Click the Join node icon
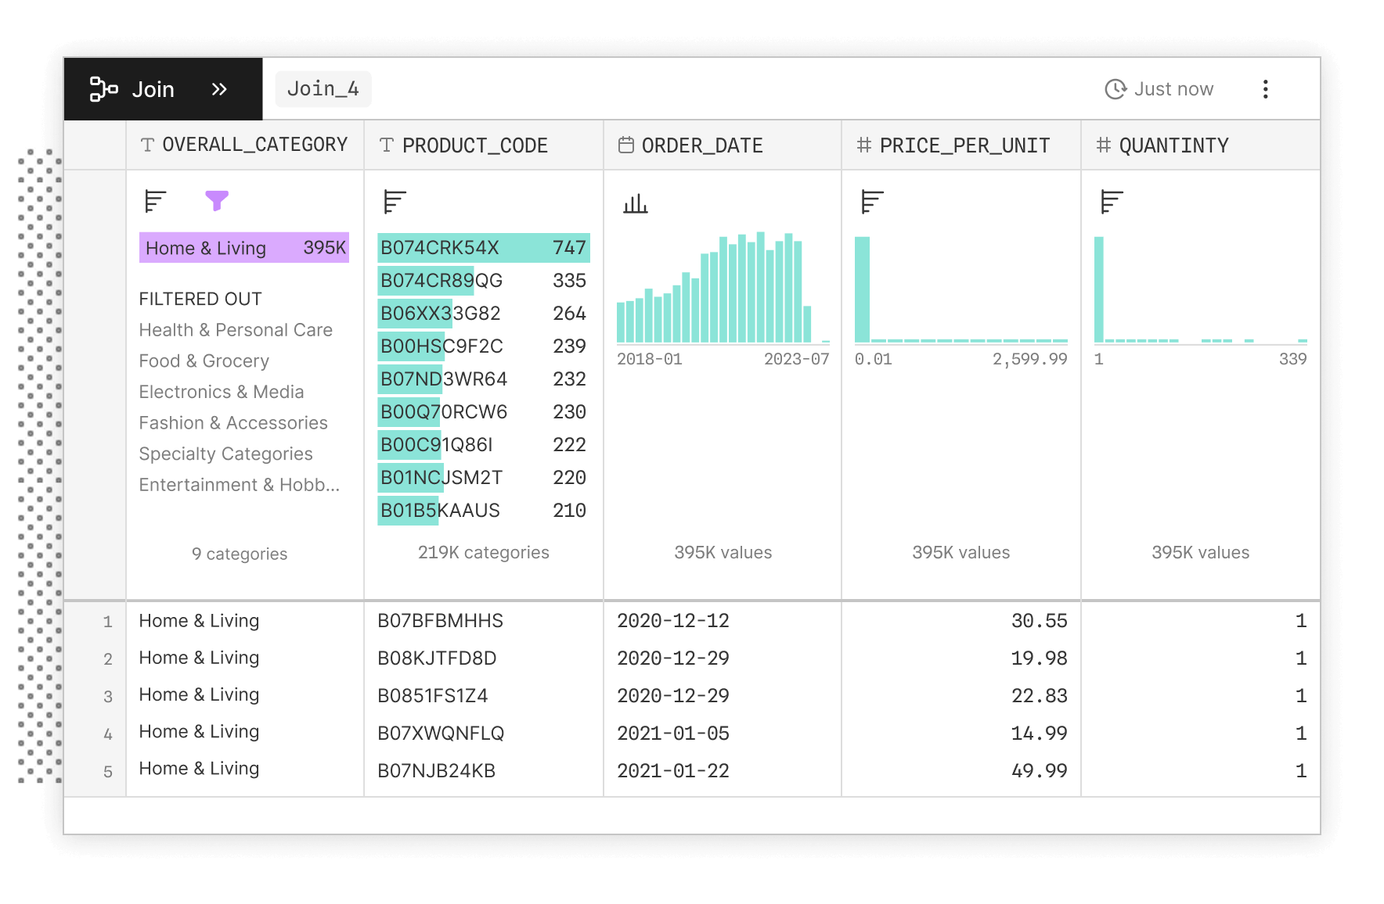This screenshot has height=904, width=1384. tap(103, 89)
